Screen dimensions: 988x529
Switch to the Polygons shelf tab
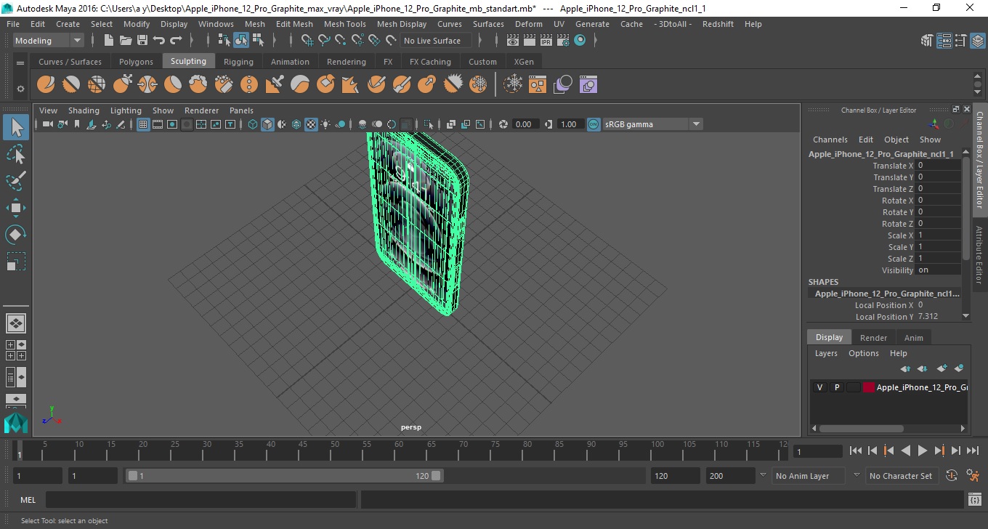point(136,62)
